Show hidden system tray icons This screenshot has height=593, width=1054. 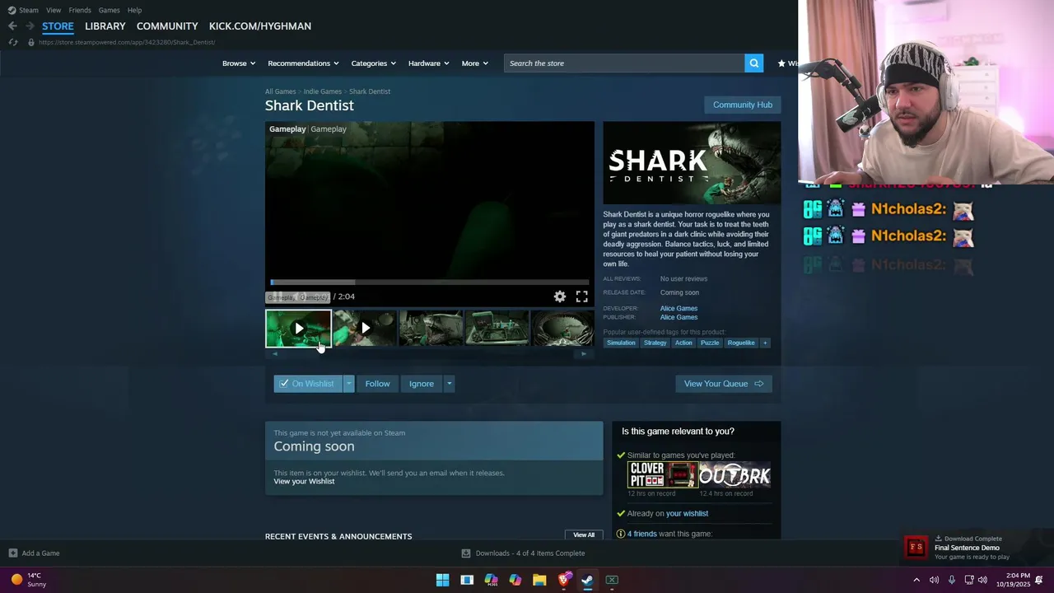(916, 580)
